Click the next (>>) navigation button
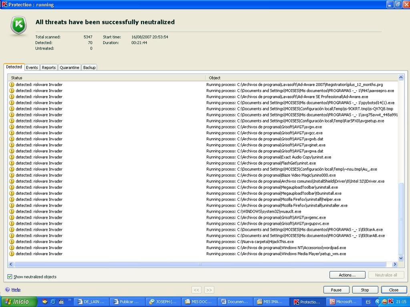The width and height of the screenshot is (410, 307). 209,290
